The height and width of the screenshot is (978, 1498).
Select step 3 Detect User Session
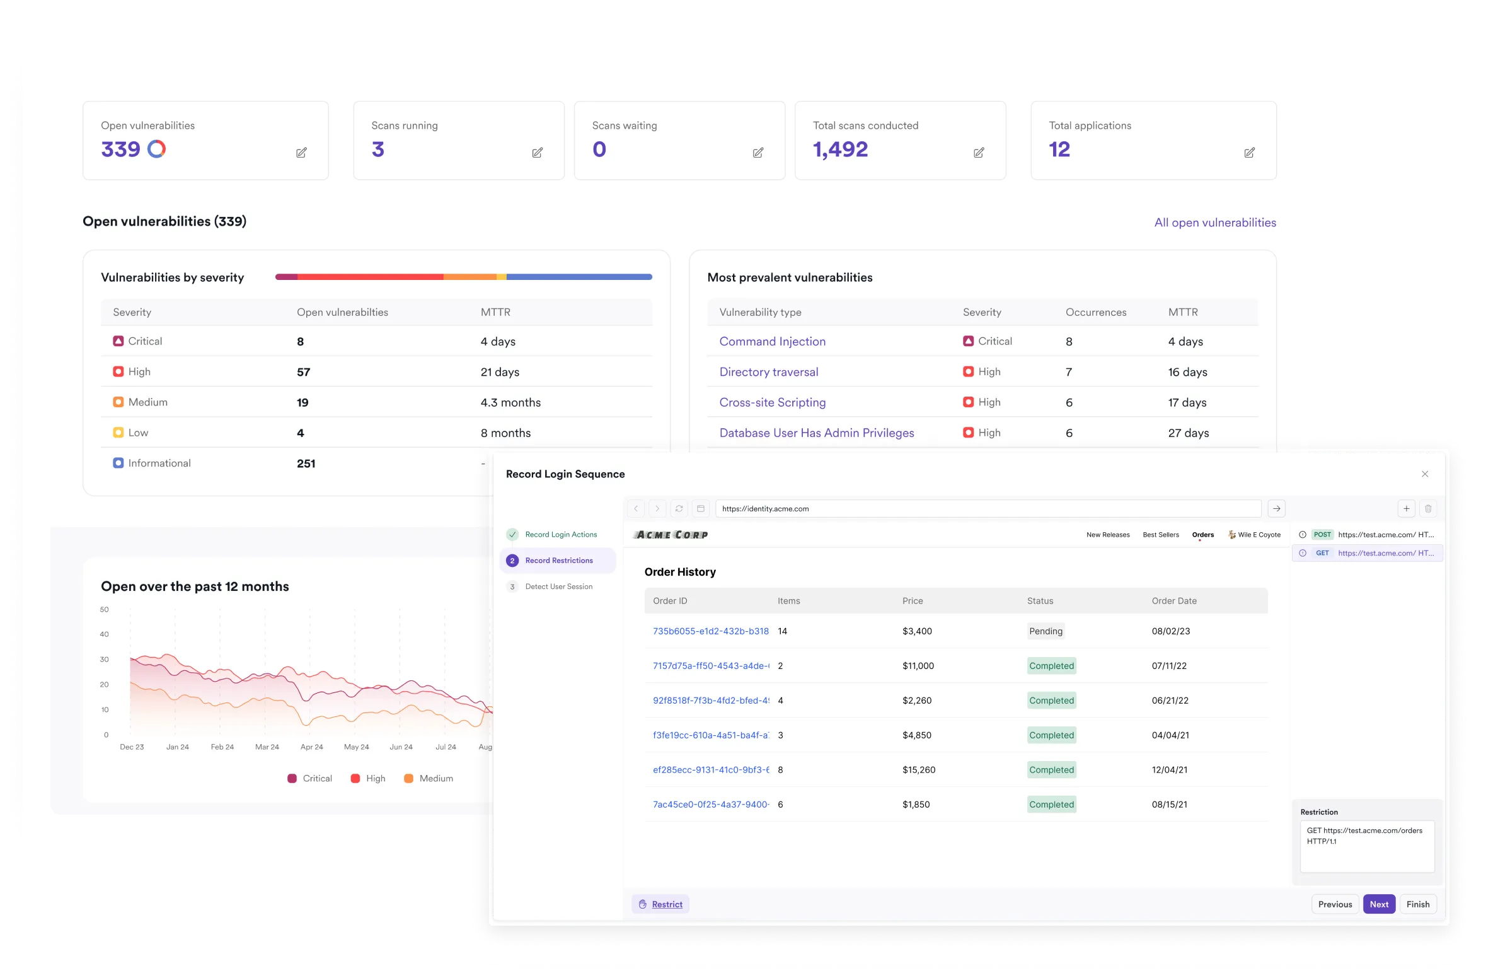coord(558,586)
